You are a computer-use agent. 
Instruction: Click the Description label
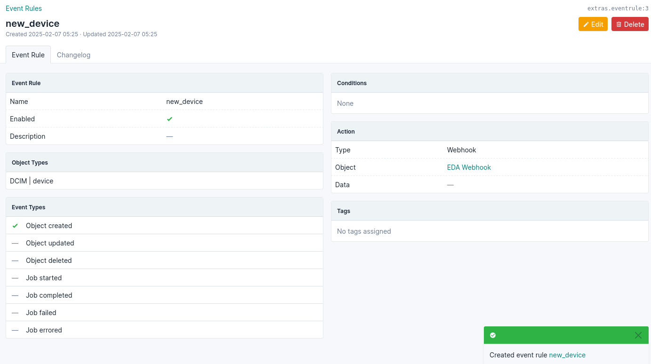point(28,136)
